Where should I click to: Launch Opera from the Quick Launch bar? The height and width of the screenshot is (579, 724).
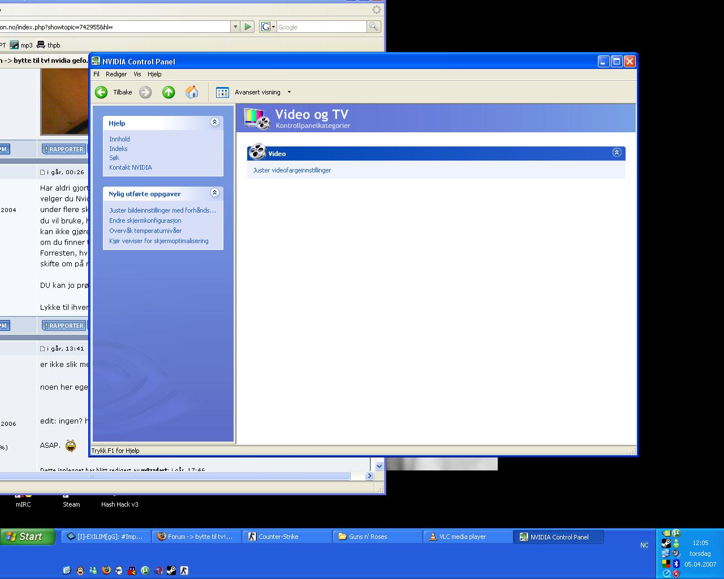click(x=158, y=570)
